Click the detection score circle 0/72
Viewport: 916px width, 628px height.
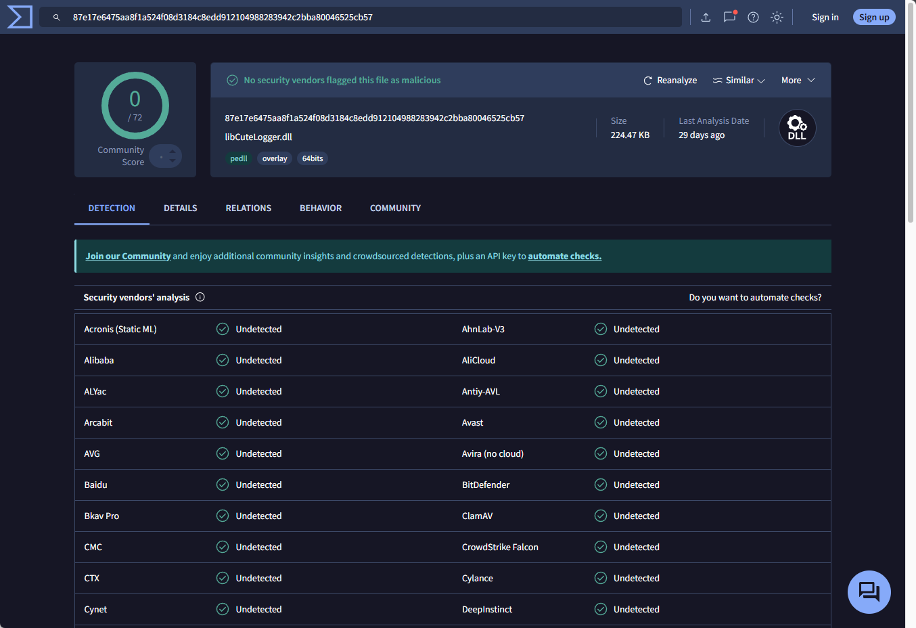pos(135,106)
